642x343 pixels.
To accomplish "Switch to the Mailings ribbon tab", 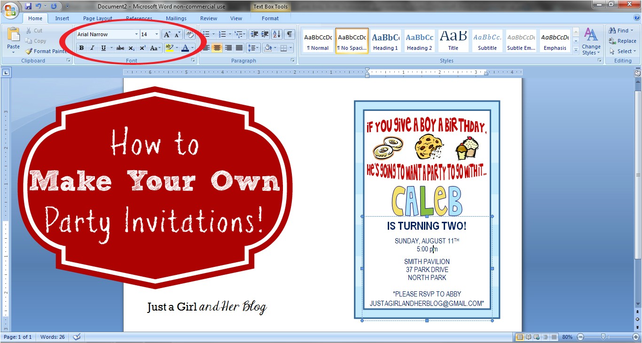I will [x=176, y=18].
